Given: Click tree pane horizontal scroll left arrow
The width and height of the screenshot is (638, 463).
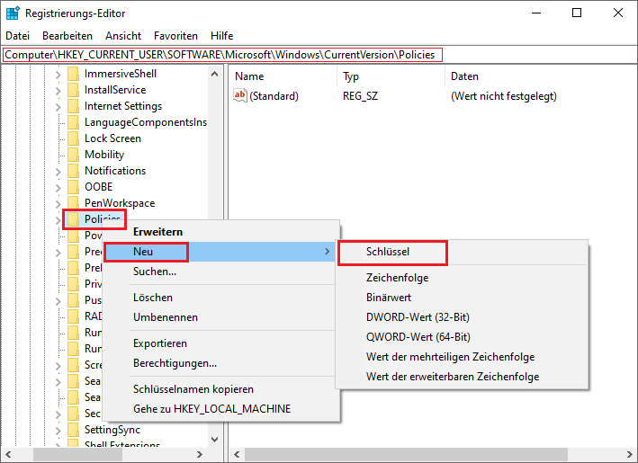Looking at the screenshot, I should [x=8, y=454].
